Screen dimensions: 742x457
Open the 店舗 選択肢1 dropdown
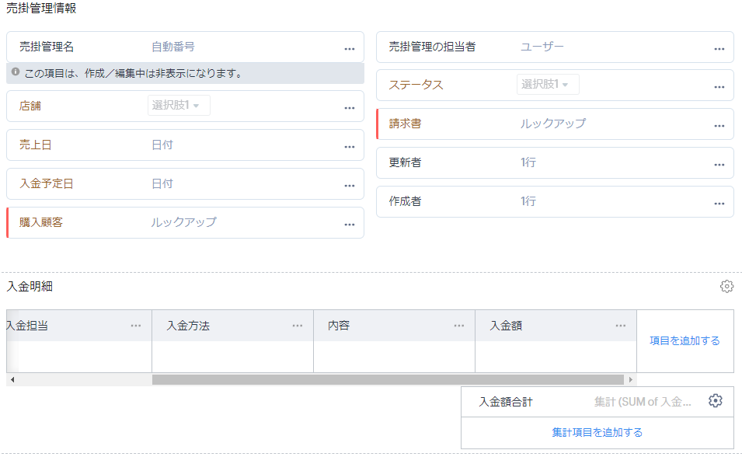coord(179,105)
